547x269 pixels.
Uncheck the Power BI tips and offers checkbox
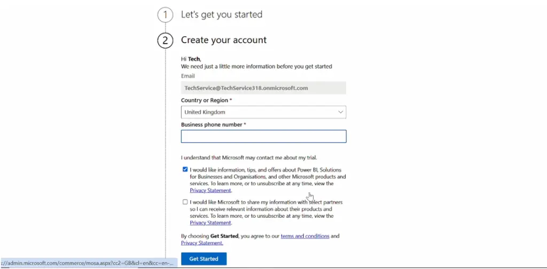[185, 169]
